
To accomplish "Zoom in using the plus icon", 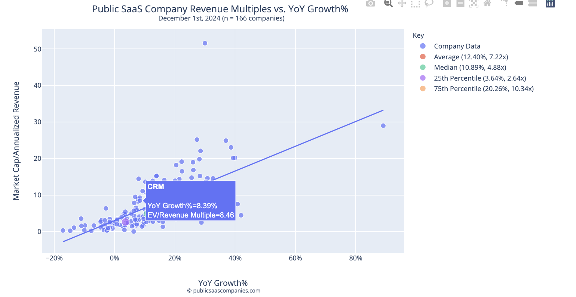I will pos(446,4).
